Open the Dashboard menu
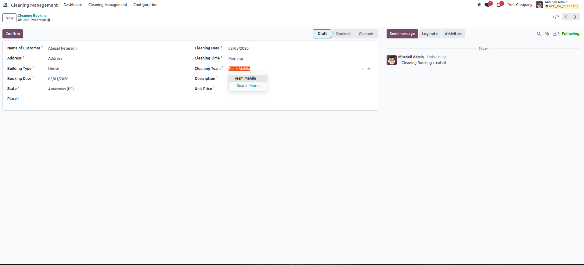Image resolution: width=584 pixels, height=265 pixels. tap(73, 5)
